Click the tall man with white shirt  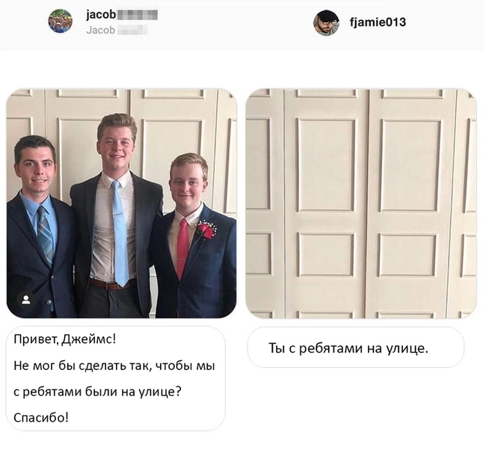[x=116, y=215]
